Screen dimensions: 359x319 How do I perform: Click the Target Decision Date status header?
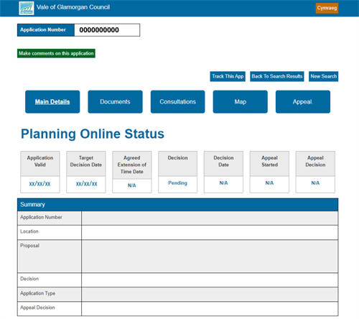[86, 164]
